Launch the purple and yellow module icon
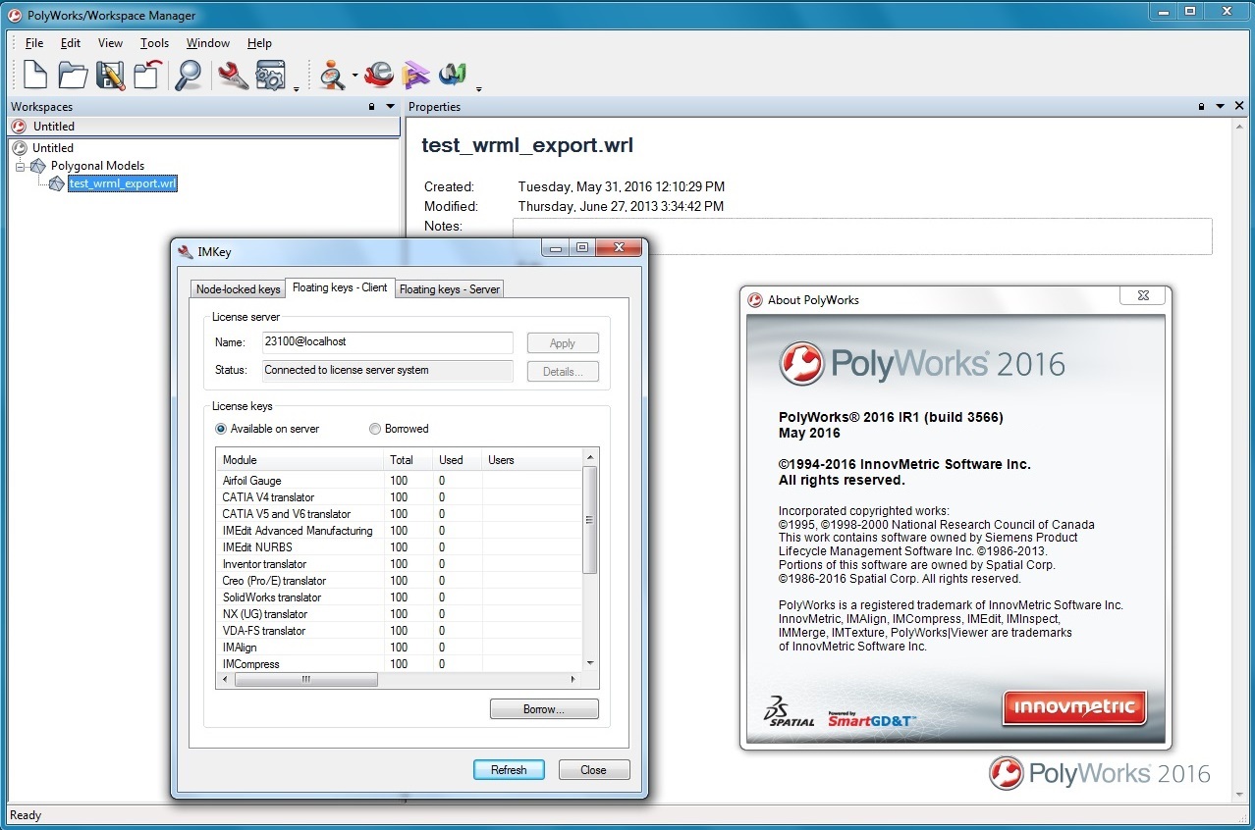The width and height of the screenshot is (1255, 830). coord(416,76)
